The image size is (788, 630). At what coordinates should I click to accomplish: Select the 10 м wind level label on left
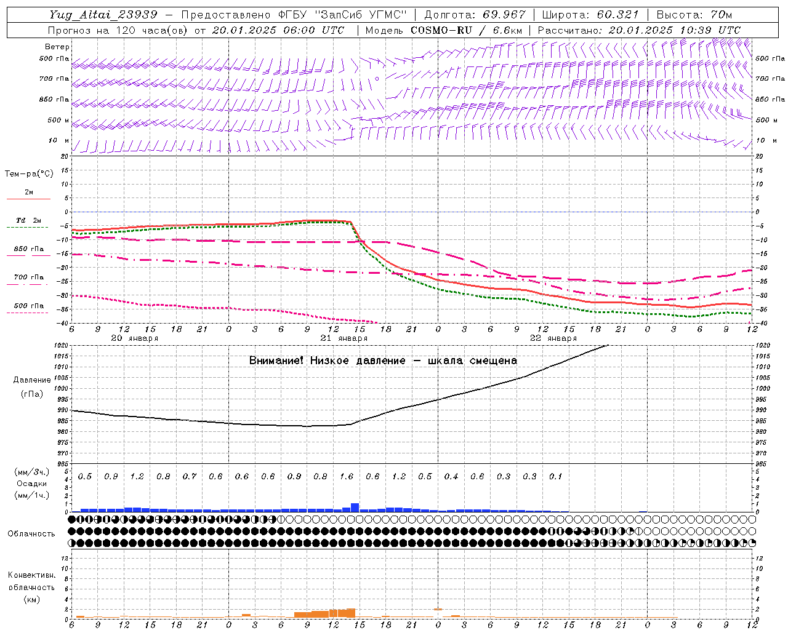[59, 141]
